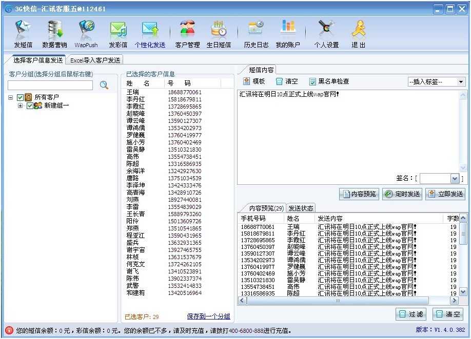Viewport: 471px width, 339px height.
Task: Select customer row 王瑞
Action: point(177,92)
